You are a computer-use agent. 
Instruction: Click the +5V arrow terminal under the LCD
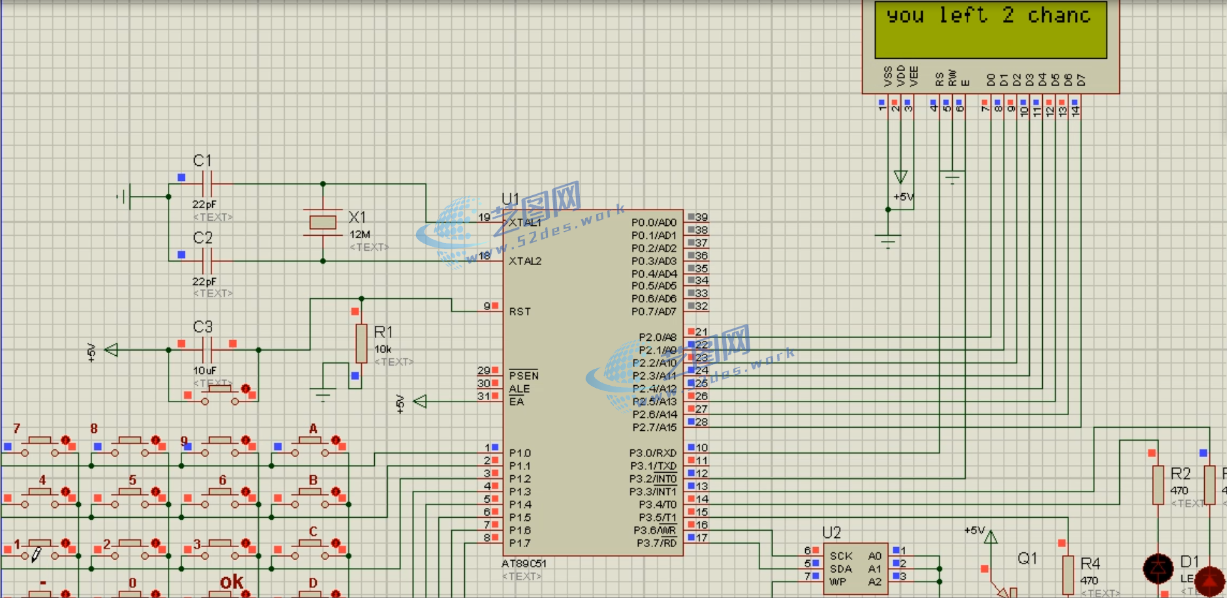[900, 177]
